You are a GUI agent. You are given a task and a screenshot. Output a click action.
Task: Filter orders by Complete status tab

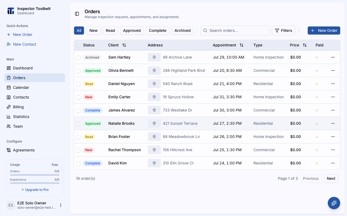(x=158, y=31)
